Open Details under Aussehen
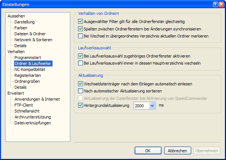Image resolution: width=226 pixels, height=160 pixels. (20, 46)
